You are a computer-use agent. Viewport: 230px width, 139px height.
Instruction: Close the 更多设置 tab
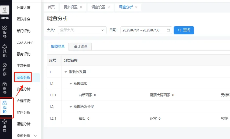pos(81,7)
